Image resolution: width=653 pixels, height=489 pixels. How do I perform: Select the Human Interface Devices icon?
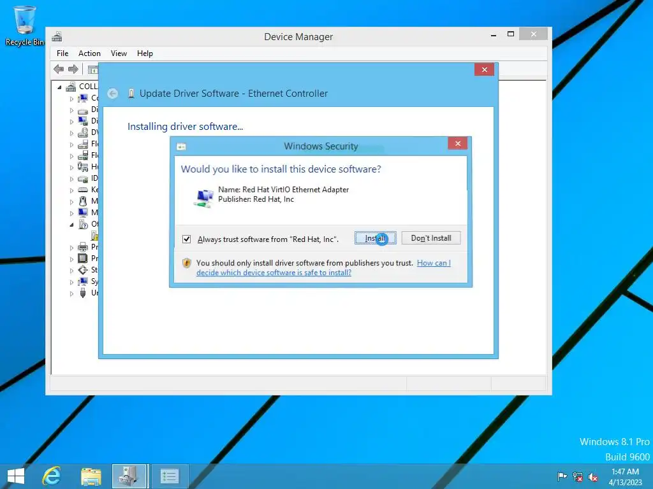tap(83, 167)
